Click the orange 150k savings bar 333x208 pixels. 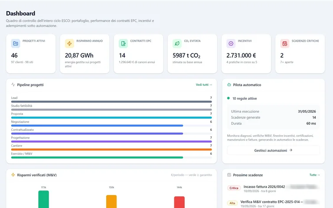click(x=111, y=201)
